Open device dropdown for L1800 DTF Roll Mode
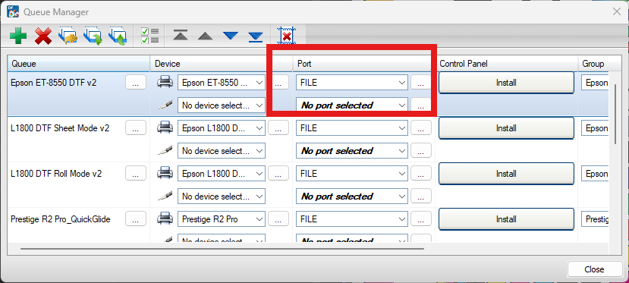This screenshot has height=283, width=629. [x=222, y=174]
